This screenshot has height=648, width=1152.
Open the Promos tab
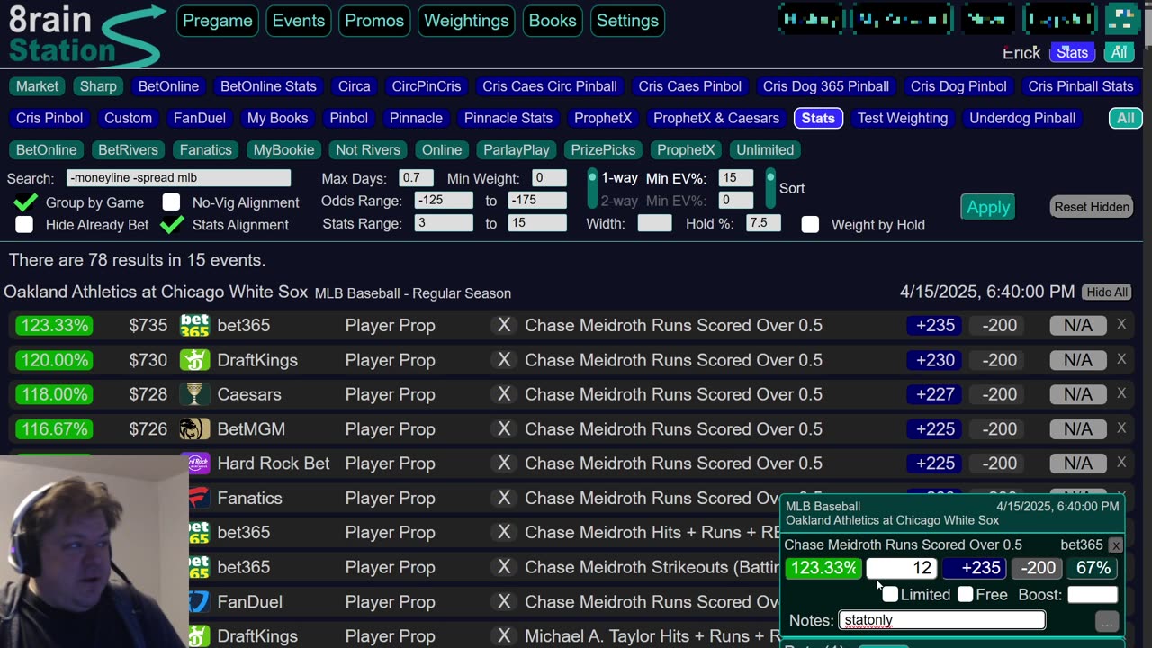coord(374,21)
